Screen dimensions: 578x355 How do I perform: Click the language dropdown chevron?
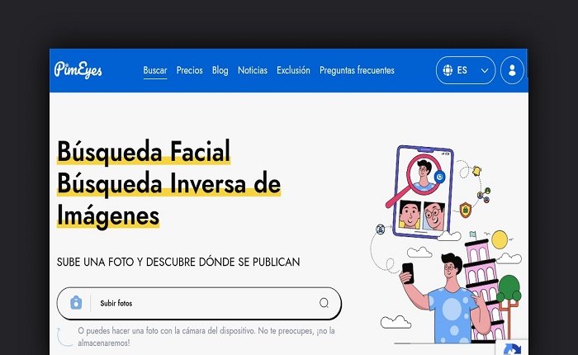[x=485, y=70]
